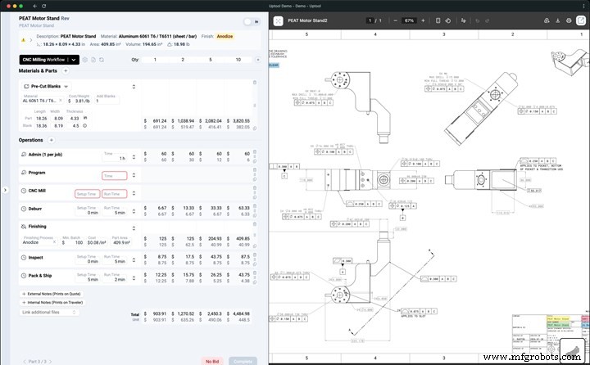Click the CNC Mill Setup Time field
590x365 pixels.
88,194
